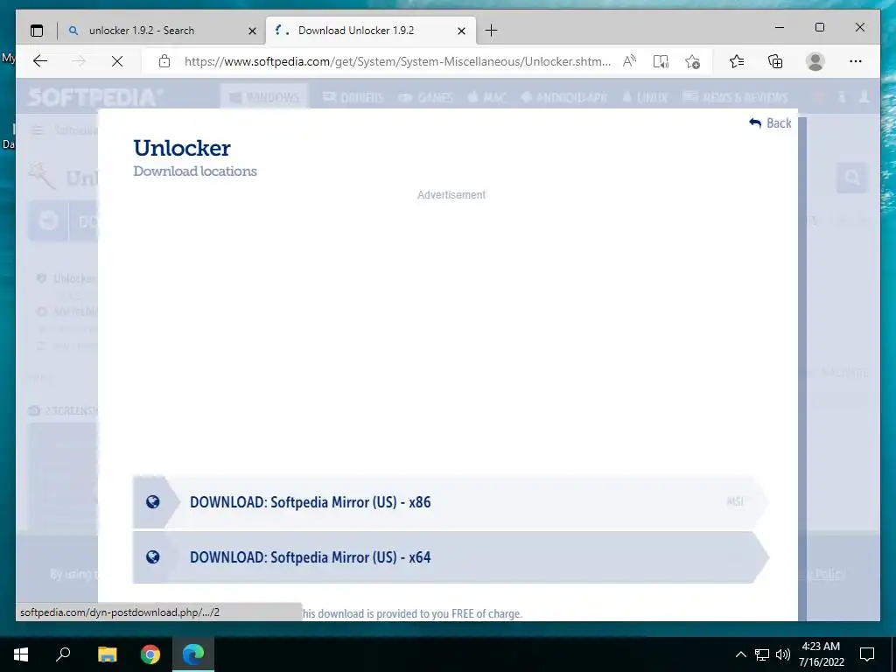Select the WINDOWS category in Softpedia header
This screenshot has width=896, height=672.
click(x=264, y=98)
